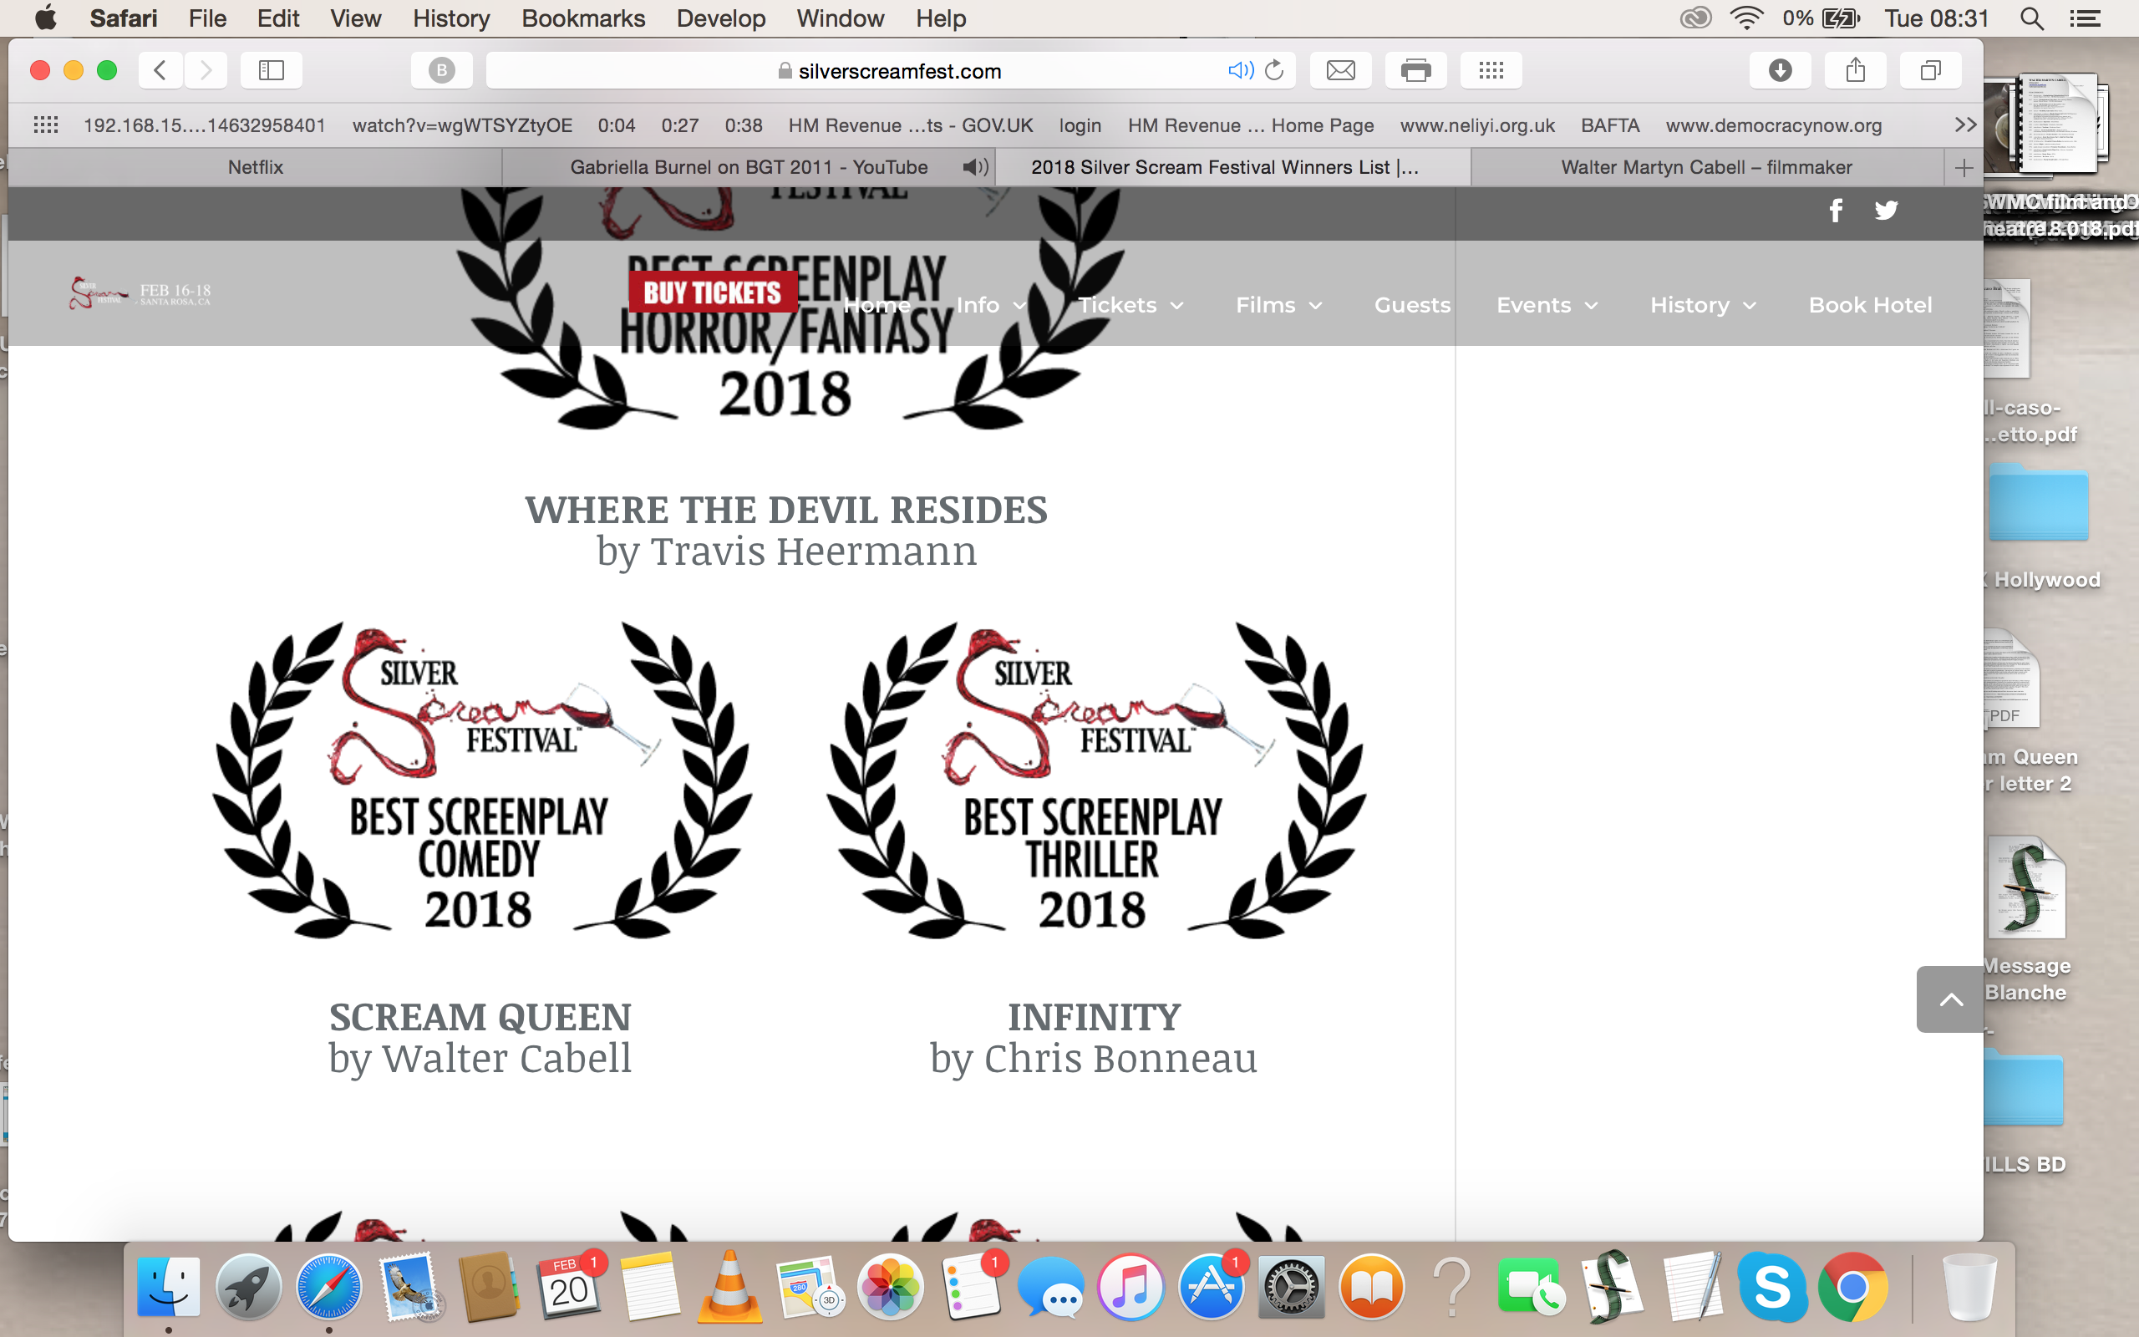Expand the Films navigation dropdown

[1278, 305]
